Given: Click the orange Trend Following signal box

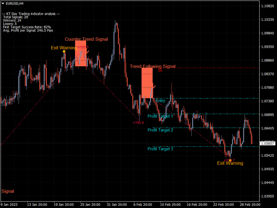Looking at the screenshot, I should tap(147, 83).
